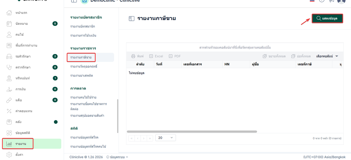Open the page size dropdown showing 20
The height and width of the screenshot is (160, 351).
click(165, 138)
